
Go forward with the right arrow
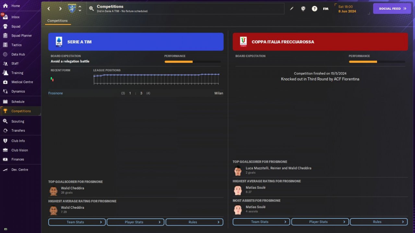(x=60, y=9)
